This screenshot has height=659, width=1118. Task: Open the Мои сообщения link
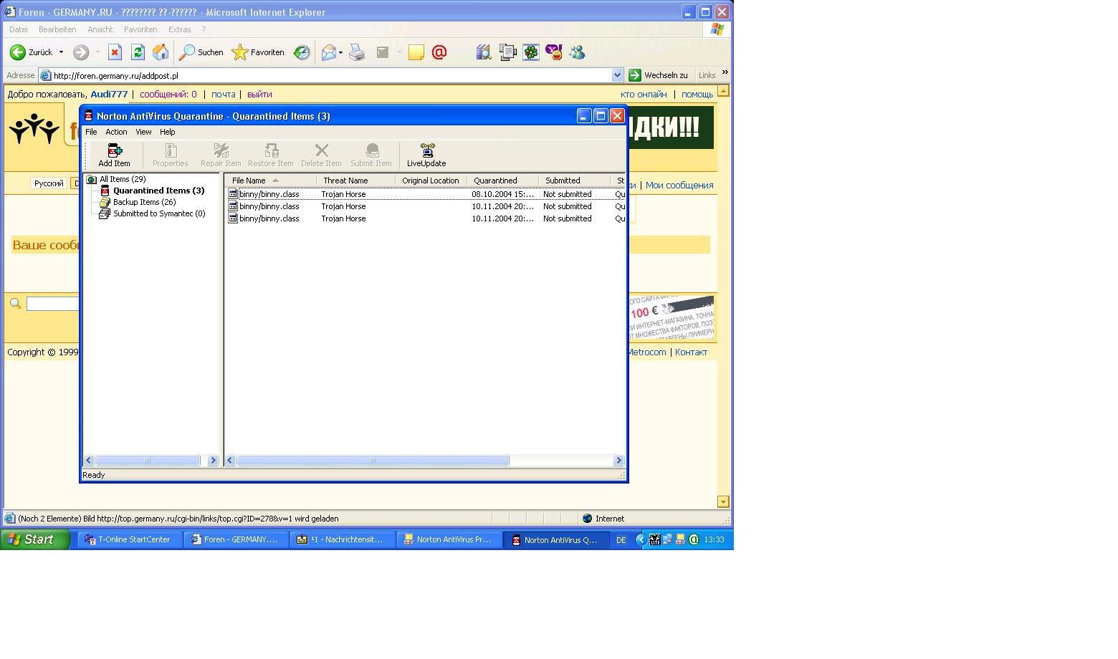click(679, 185)
